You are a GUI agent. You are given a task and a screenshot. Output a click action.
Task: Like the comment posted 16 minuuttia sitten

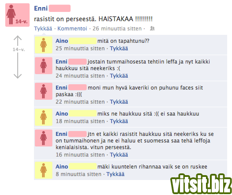[x=119, y=155]
